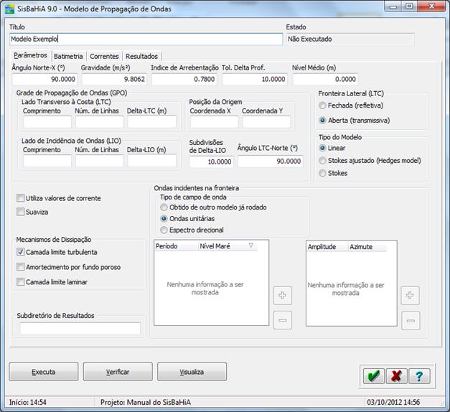
Task: Click the Título text field
Action: [x=146, y=39]
